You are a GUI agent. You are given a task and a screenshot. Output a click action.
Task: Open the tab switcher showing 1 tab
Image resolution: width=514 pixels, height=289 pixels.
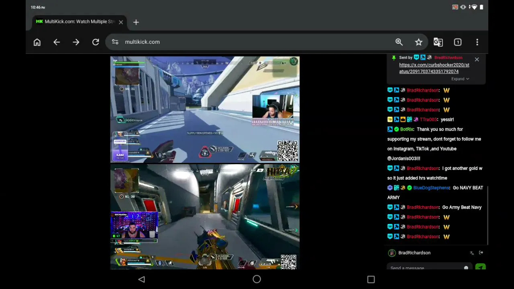(458, 42)
